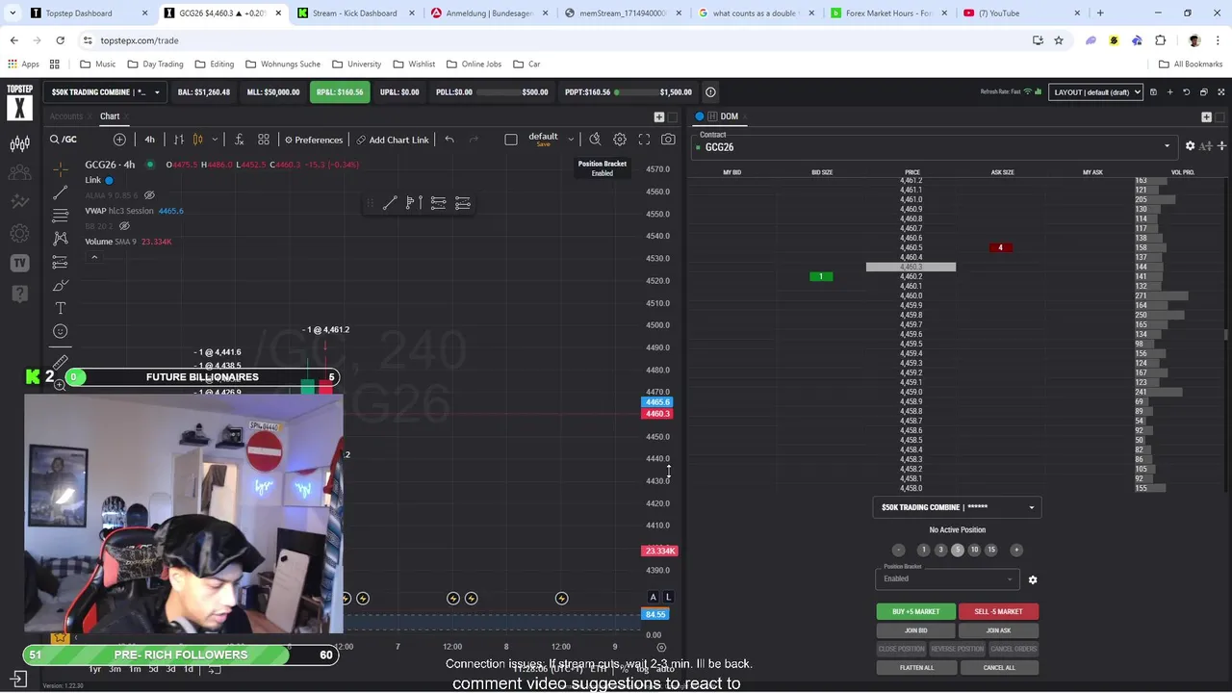Click the FLATTEN ALL button
The width and height of the screenshot is (1232, 693).
click(x=915, y=668)
